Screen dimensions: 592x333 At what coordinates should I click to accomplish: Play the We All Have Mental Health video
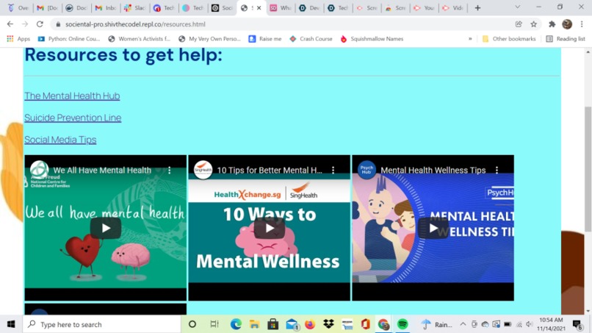coord(106,228)
